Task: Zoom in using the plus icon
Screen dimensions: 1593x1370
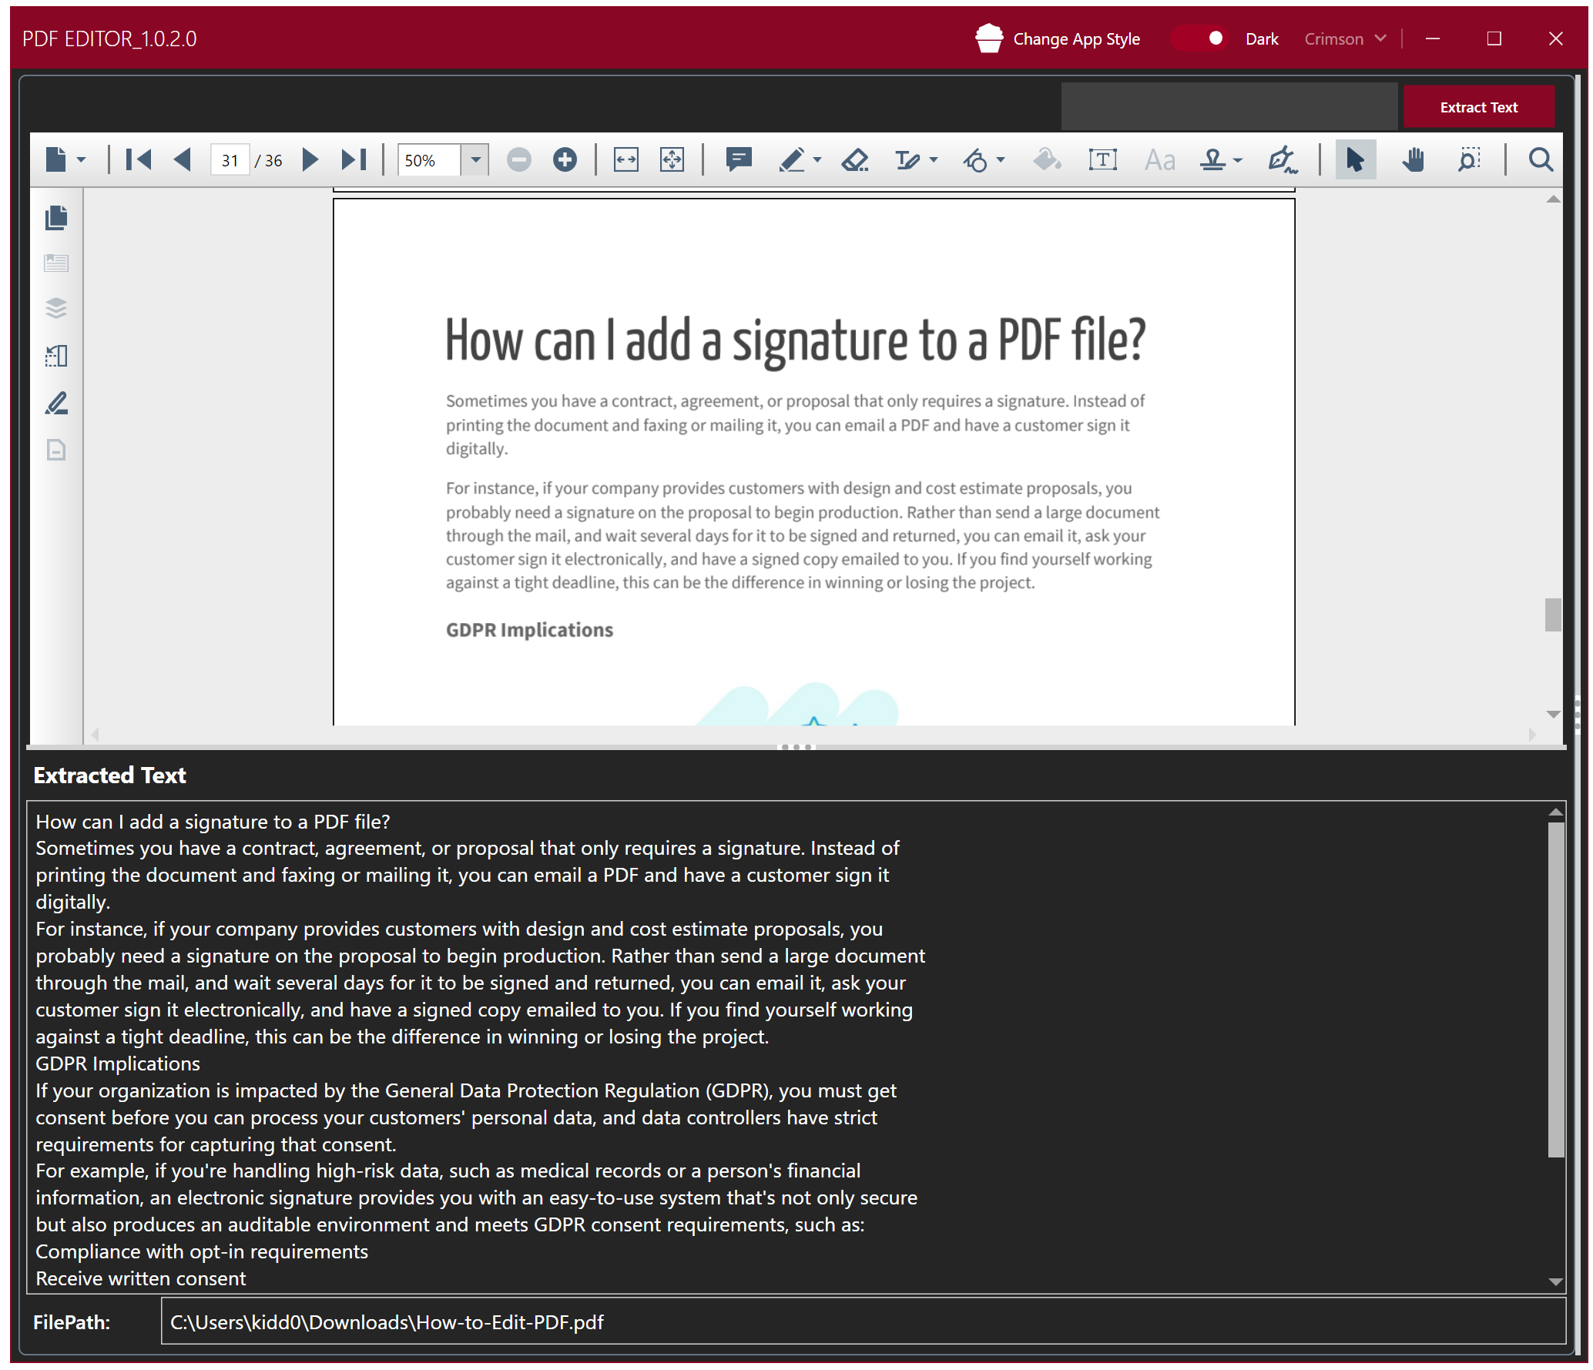Action: point(565,159)
